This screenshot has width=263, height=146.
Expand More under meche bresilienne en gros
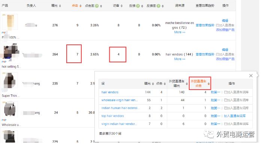pos(179,32)
